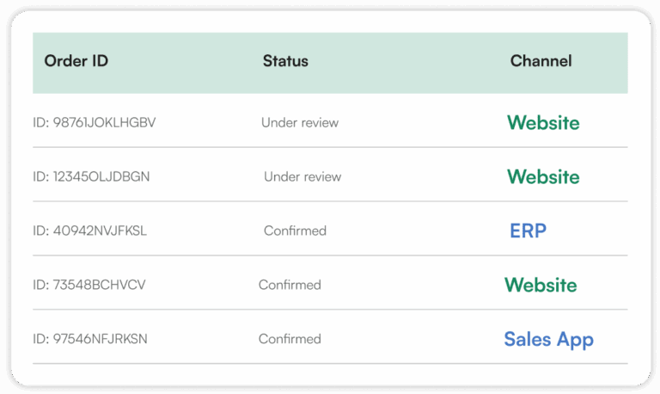The image size is (660, 394).
Task: Open Website channel for order 98761JOKLHGBV
Action: click(543, 123)
